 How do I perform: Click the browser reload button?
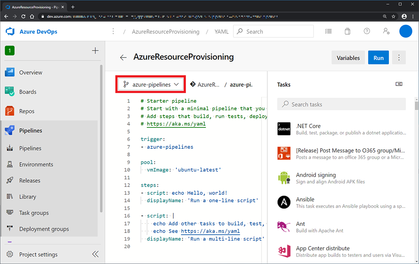(x=23, y=16)
